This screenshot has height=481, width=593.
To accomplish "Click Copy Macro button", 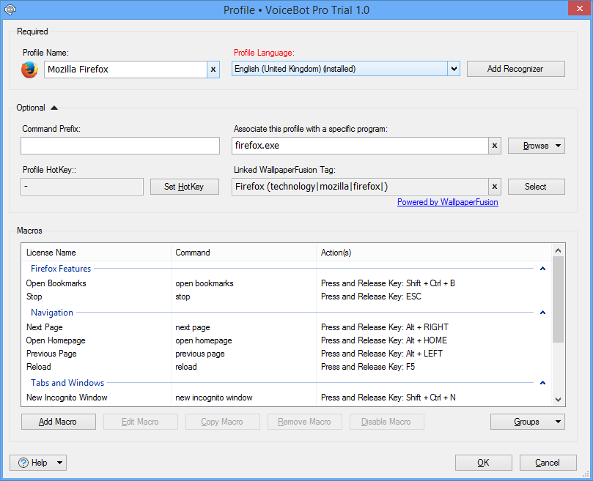I will (x=223, y=422).
